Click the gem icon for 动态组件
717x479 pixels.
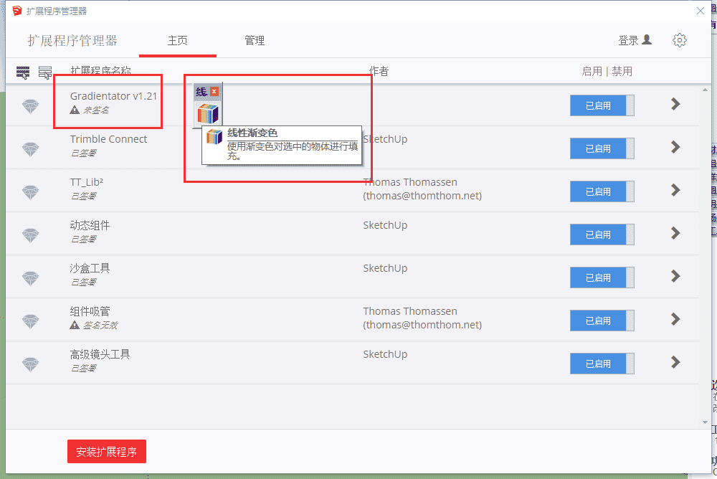pyautogui.click(x=31, y=235)
